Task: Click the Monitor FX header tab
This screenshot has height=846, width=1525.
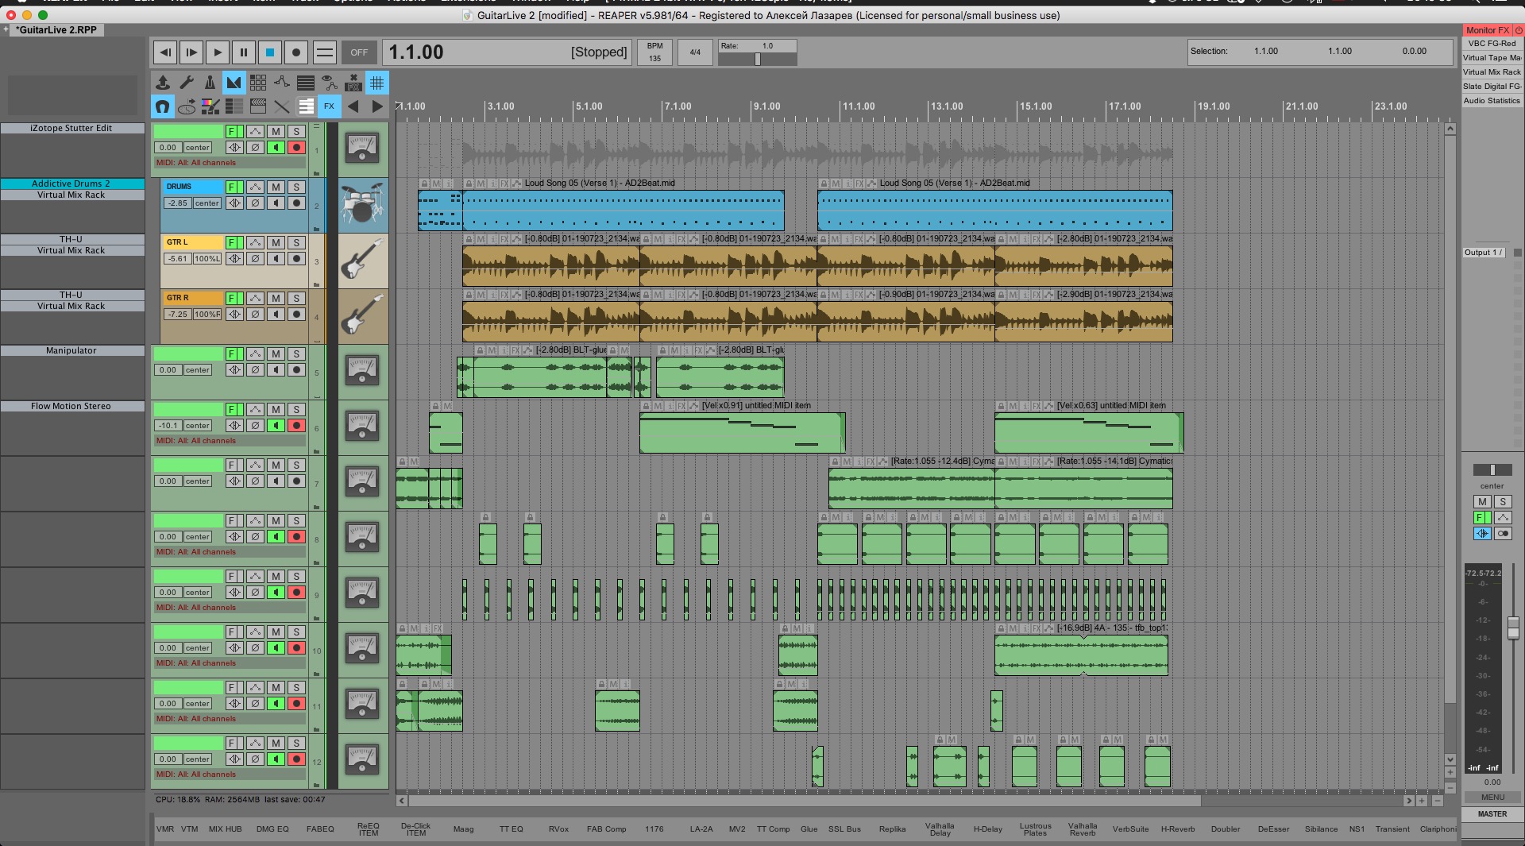Action: (1487, 30)
